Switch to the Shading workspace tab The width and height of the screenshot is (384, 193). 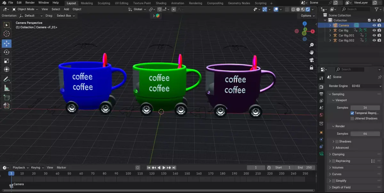point(161,3)
